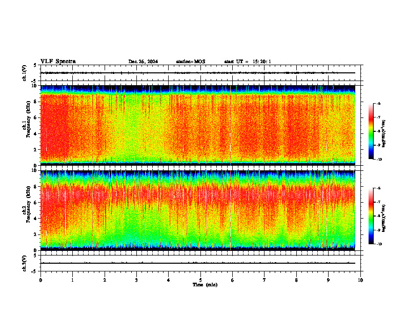Click time axis tick label "8"
406x314 pixels.
296,280
